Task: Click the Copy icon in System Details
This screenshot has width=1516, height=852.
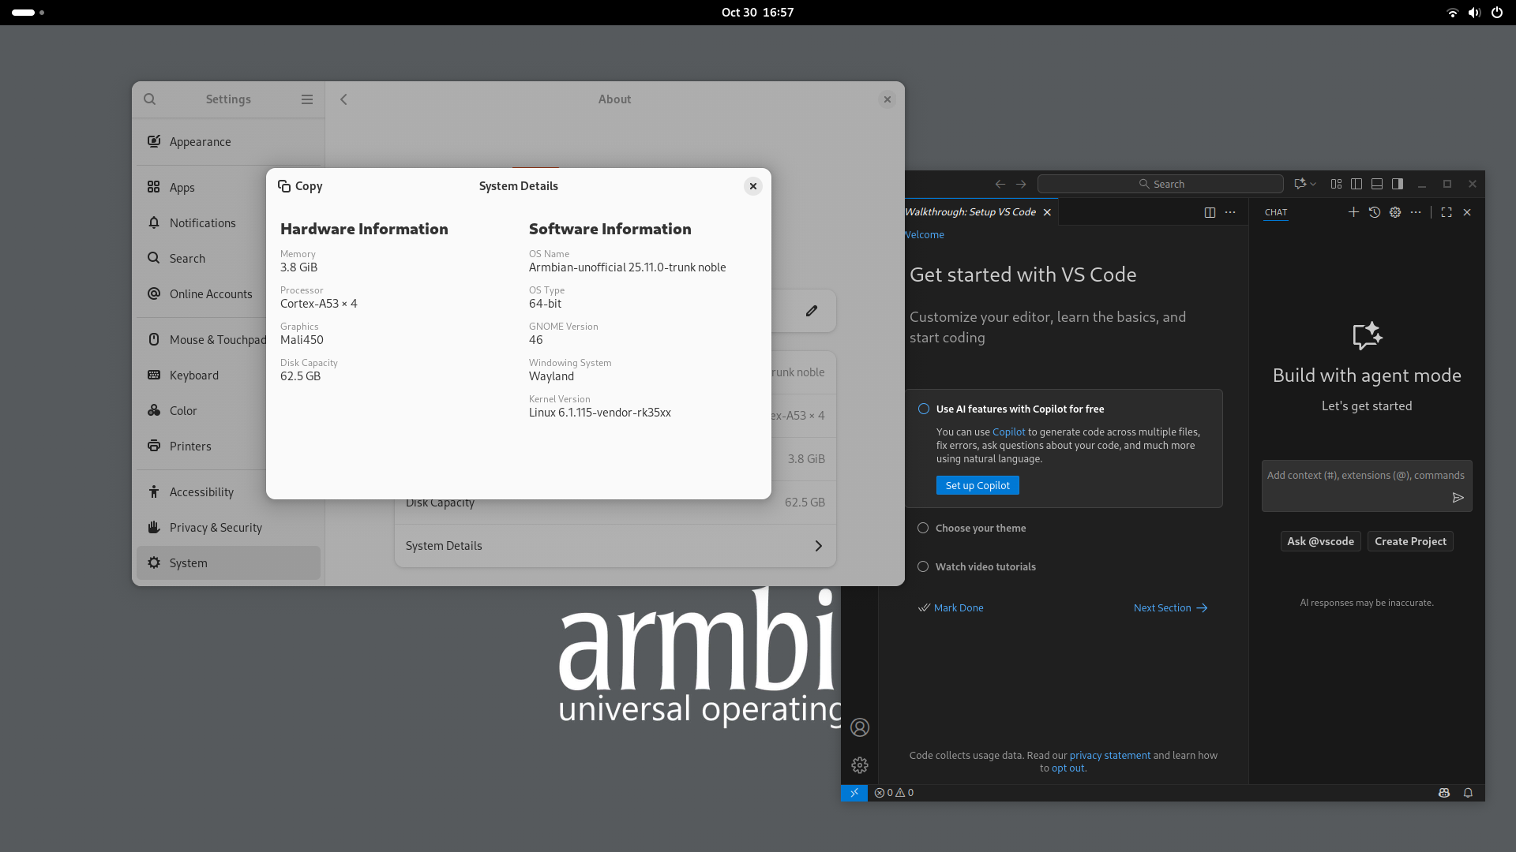Action: point(284,186)
